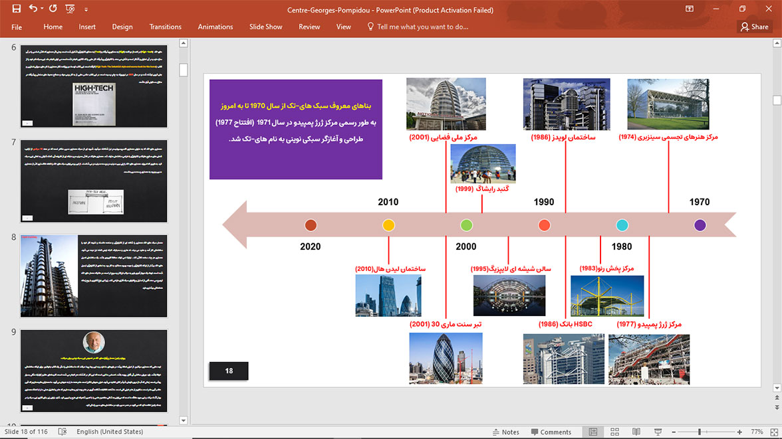Select slide 9 thumbnail with portrait
This screenshot has width=782, height=439.
point(94,371)
